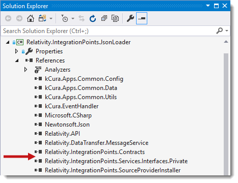
Task: Toggle Show All Files
Action: point(115,18)
